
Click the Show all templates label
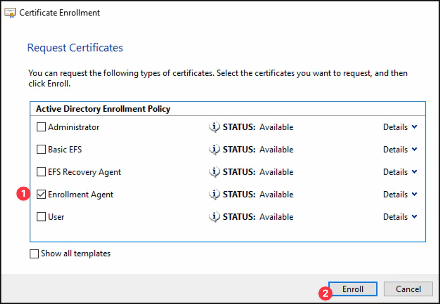(76, 253)
